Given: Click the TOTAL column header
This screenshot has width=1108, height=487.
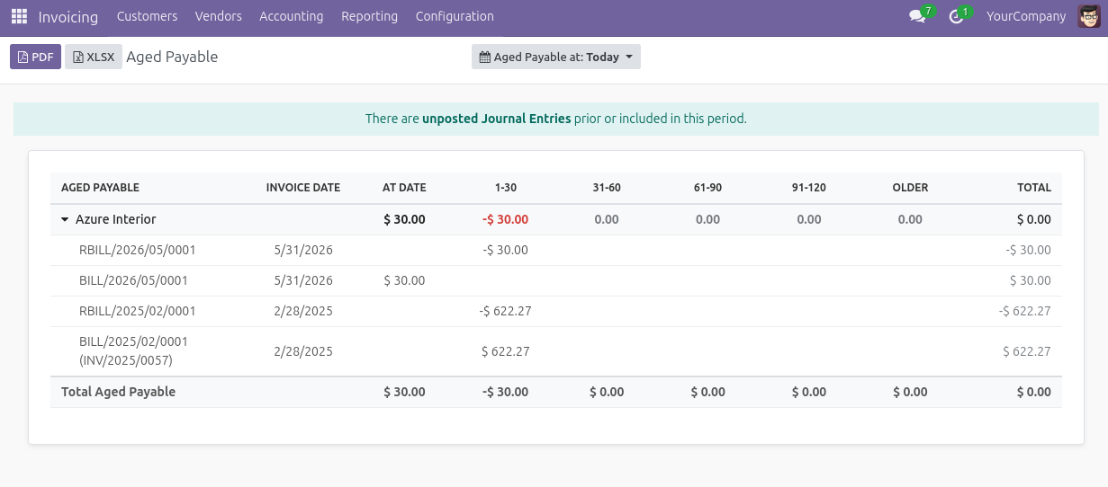Looking at the screenshot, I should click(x=1034, y=188).
